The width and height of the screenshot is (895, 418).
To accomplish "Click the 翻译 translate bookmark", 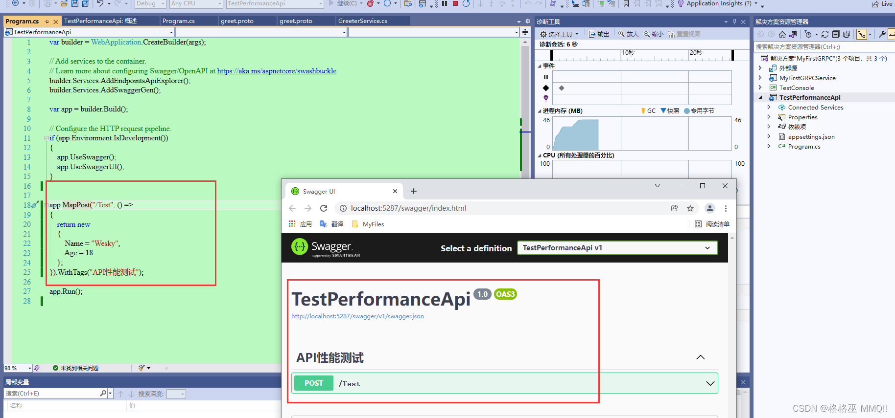I will point(331,224).
